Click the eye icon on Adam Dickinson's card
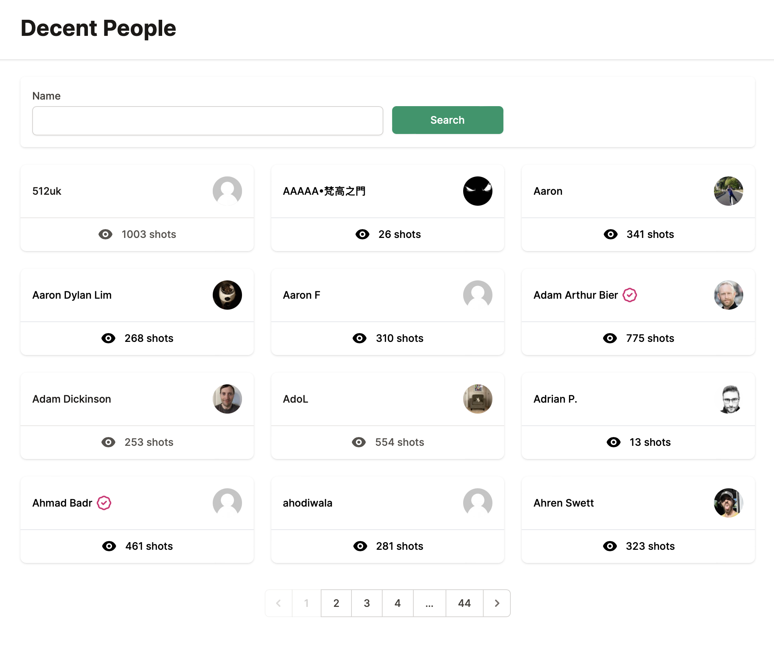This screenshot has height=653, width=774. pos(108,442)
